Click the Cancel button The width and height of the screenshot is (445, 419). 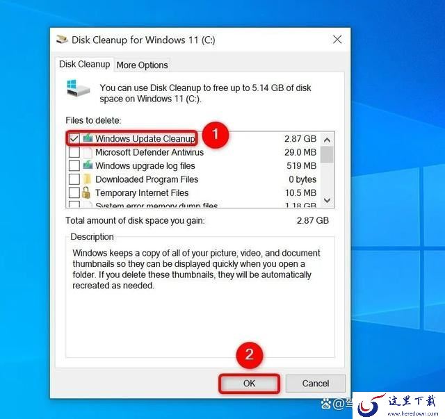click(x=315, y=384)
